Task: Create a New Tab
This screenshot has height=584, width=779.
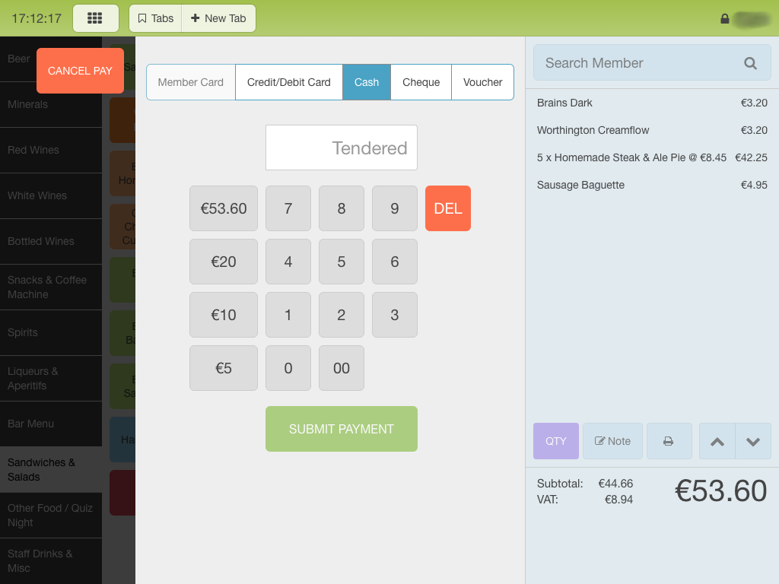Action: point(218,18)
